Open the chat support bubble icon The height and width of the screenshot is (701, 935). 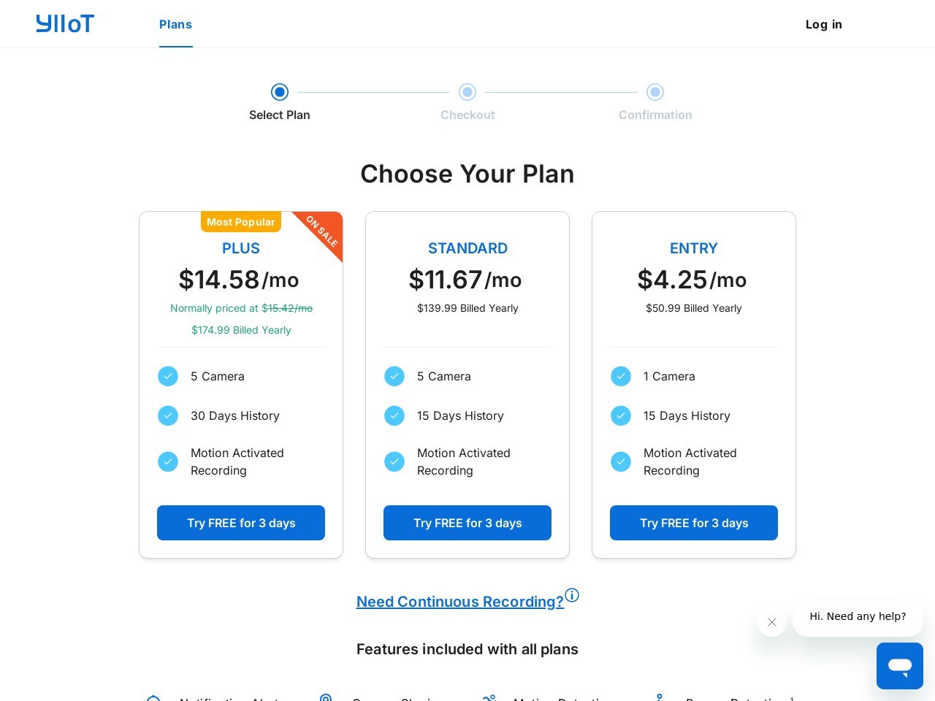900,666
